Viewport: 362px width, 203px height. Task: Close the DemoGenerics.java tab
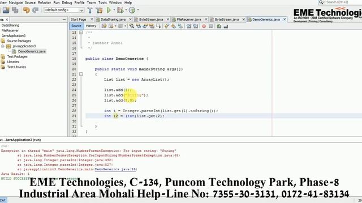285,20
